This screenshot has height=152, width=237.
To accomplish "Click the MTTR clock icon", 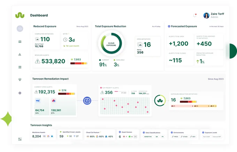I will tap(65, 40).
